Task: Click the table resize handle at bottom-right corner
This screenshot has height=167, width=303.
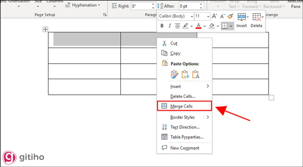Action: tap(271, 98)
